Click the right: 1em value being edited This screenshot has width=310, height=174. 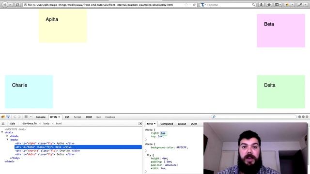(163, 133)
